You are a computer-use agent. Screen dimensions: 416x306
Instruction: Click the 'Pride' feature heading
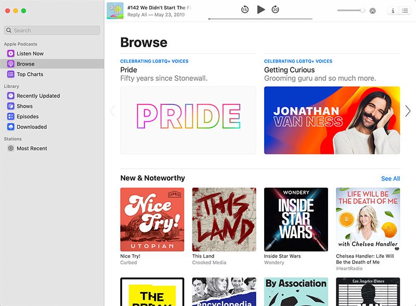(128, 70)
